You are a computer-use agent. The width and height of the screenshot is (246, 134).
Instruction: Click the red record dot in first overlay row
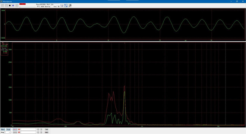(19, 129)
